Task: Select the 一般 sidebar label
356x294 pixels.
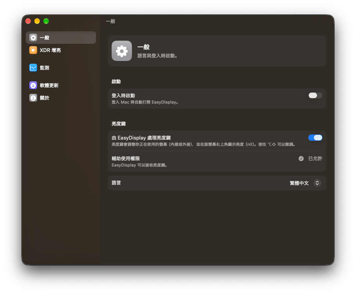Action: tap(44, 38)
